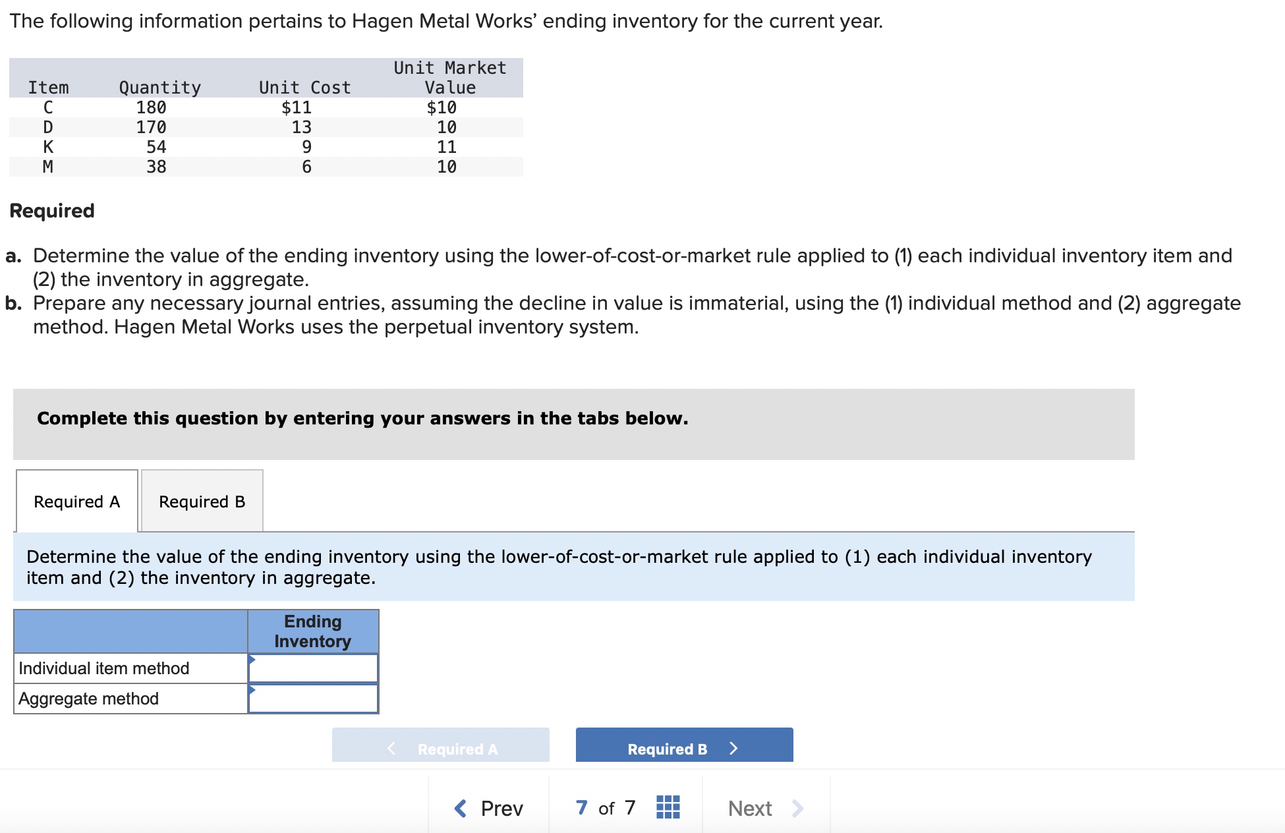
Task: Click the left chevron on Prev button
Action: (459, 808)
